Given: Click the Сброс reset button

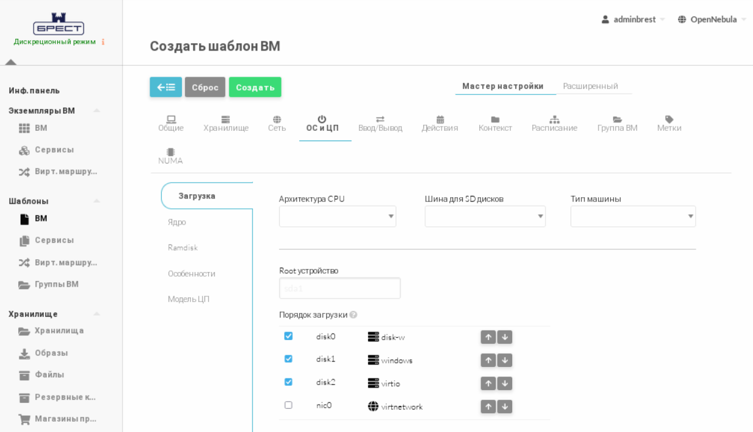Looking at the screenshot, I should (x=205, y=87).
